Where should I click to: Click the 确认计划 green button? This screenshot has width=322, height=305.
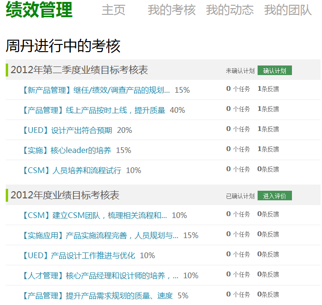275,70
